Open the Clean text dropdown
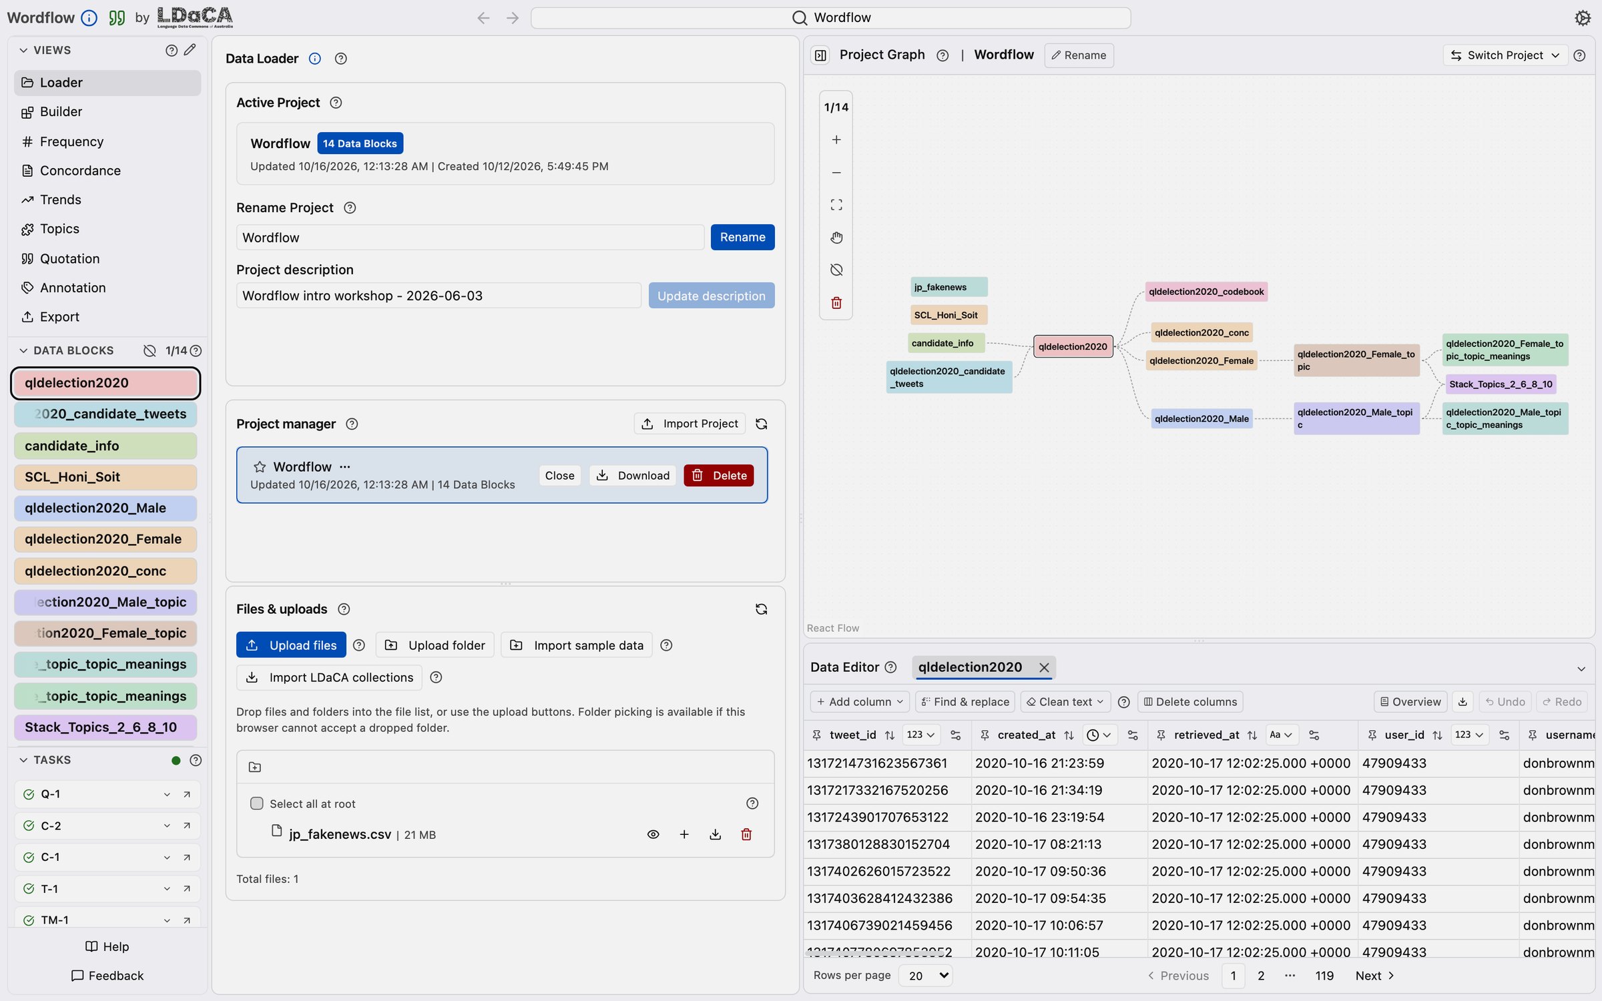 (x=1065, y=701)
